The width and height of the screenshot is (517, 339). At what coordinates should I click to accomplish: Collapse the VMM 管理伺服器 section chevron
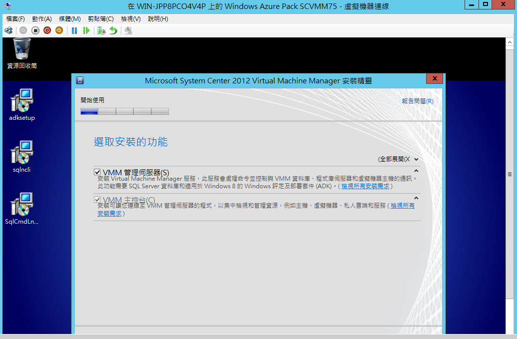[x=416, y=171]
